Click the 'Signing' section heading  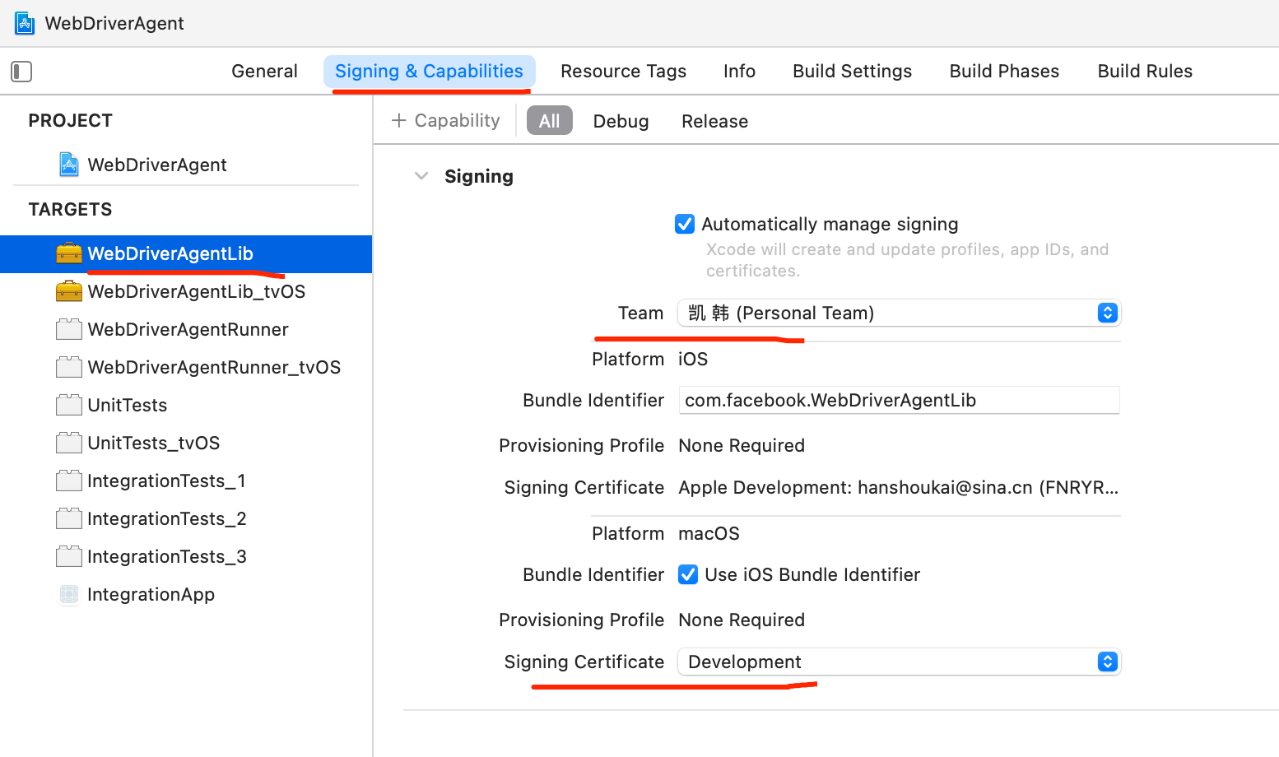click(479, 176)
